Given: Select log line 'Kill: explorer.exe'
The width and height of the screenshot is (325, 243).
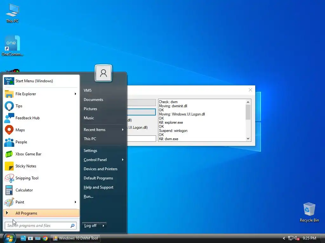Looking at the screenshot, I should tap(171, 122).
